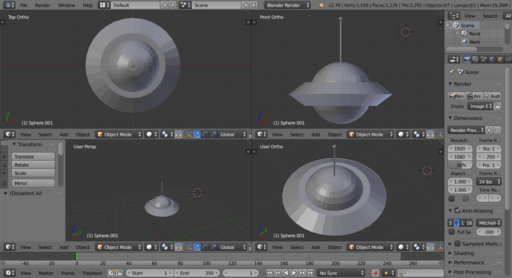
Task: Click the Scale button
Action: (33, 173)
